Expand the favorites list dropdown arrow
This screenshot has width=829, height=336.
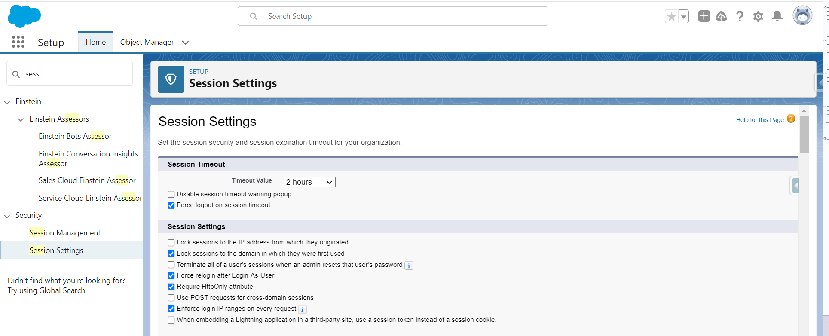coord(683,17)
